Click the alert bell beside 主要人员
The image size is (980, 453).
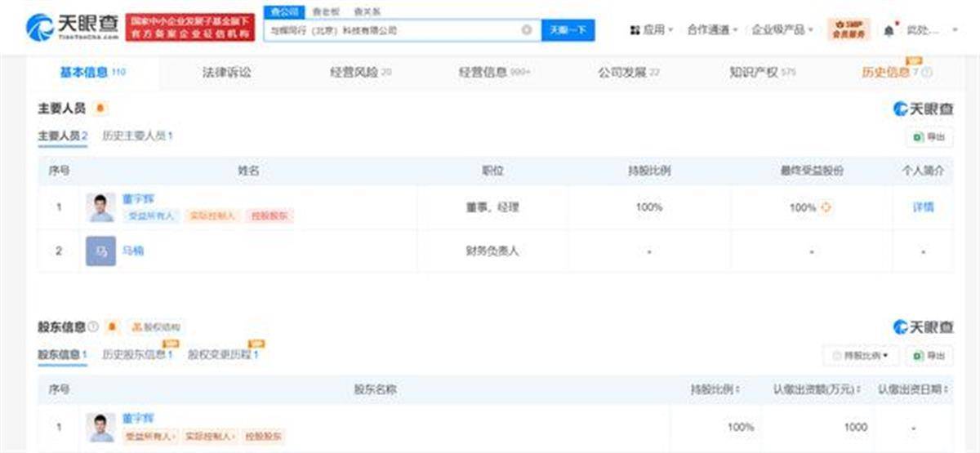(x=100, y=109)
